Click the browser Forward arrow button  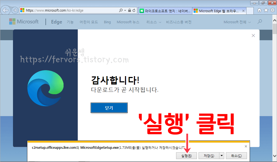pyautogui.click(x=15, y=11)
